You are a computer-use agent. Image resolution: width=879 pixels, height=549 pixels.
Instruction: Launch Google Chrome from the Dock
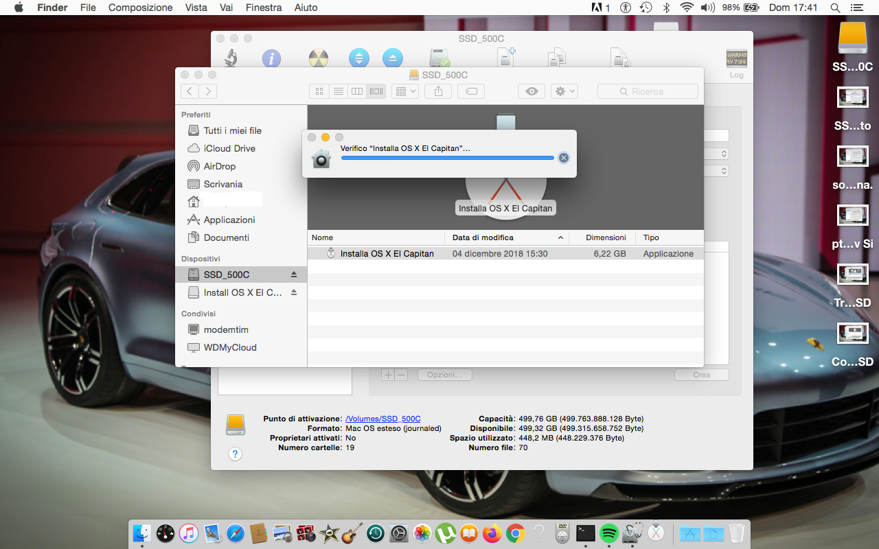point(516,533)
